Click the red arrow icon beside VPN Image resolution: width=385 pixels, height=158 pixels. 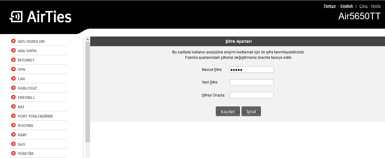(x=13, y=69)
